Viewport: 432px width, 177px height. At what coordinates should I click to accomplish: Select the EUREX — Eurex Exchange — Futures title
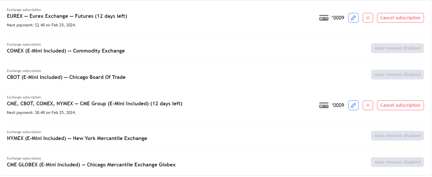pos(67,16)
